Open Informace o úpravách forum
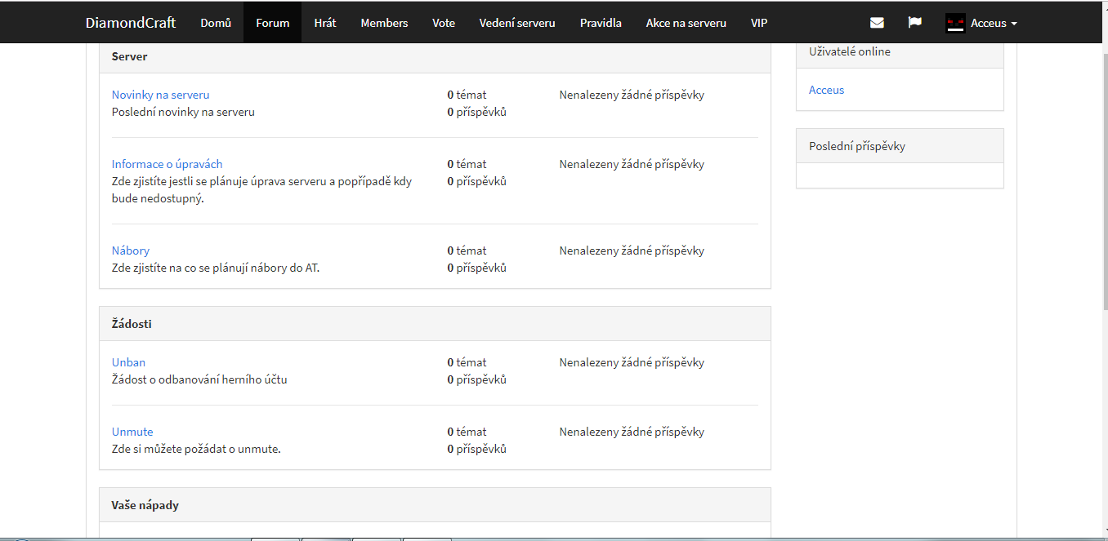This screenshot has width=1108, height=541. click(x=167, y=164)
